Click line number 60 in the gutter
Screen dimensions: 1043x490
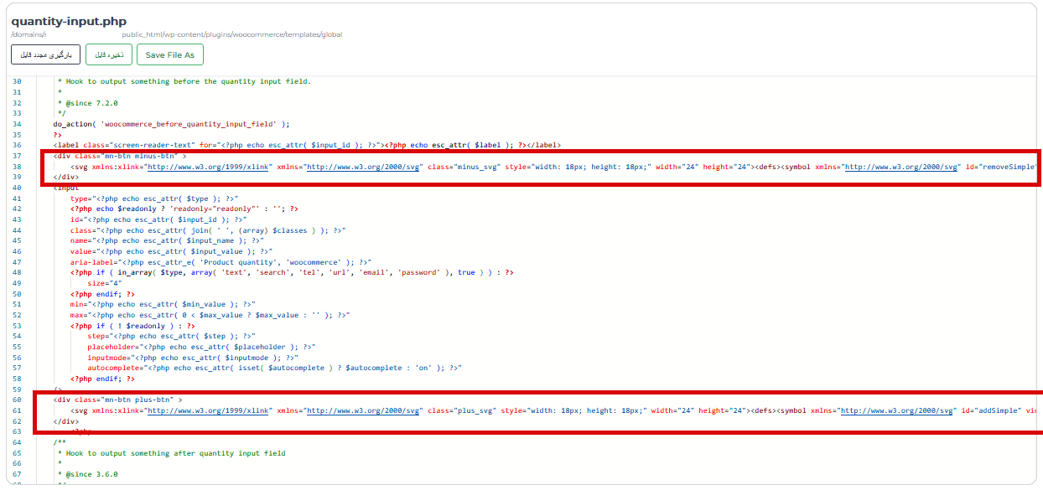click(17, 400)
